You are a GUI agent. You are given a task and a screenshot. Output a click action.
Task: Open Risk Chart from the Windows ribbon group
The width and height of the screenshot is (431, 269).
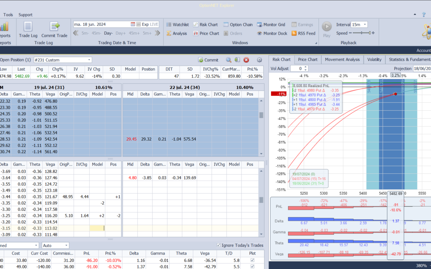(206, 24)
